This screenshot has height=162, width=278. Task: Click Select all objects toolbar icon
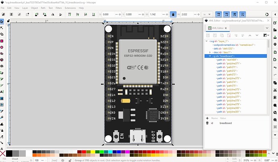click(x=3, y=15)
